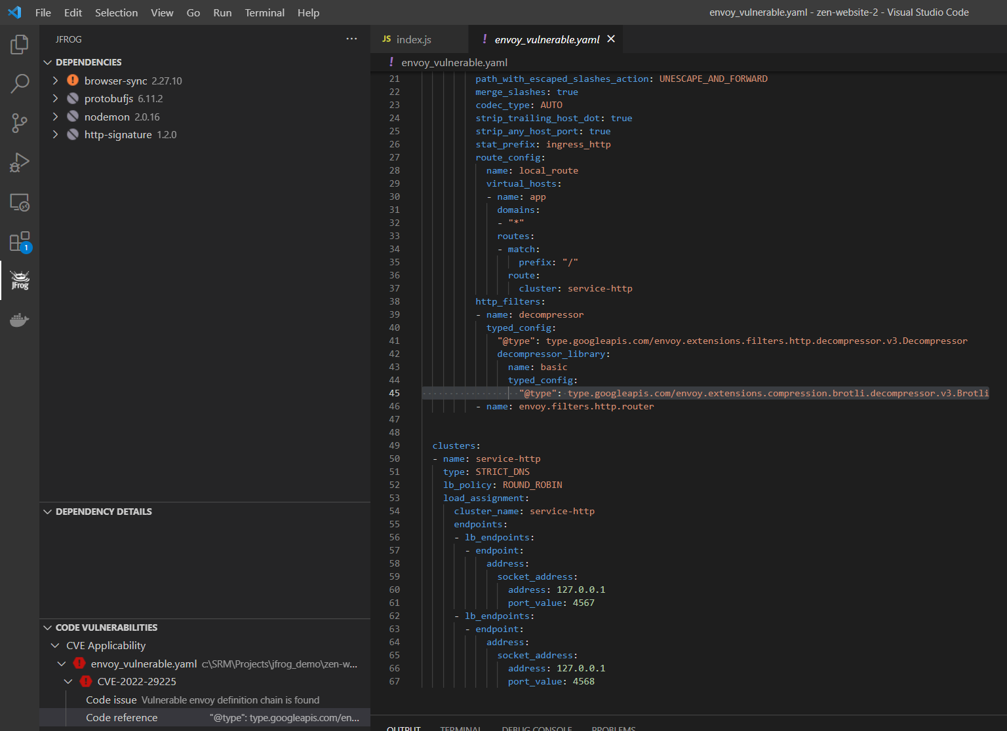1007x731 pixels.
Task: Open the Extensions view with notification badge
Action: (19, 241)
